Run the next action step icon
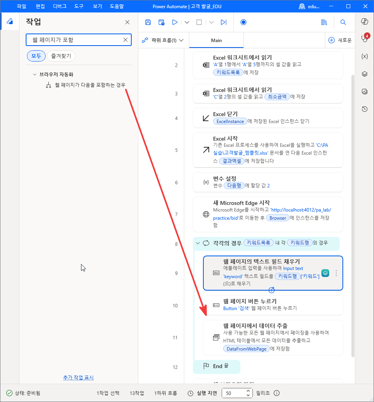This screenshot has height=402, width=374. click(x=224, y=22)
